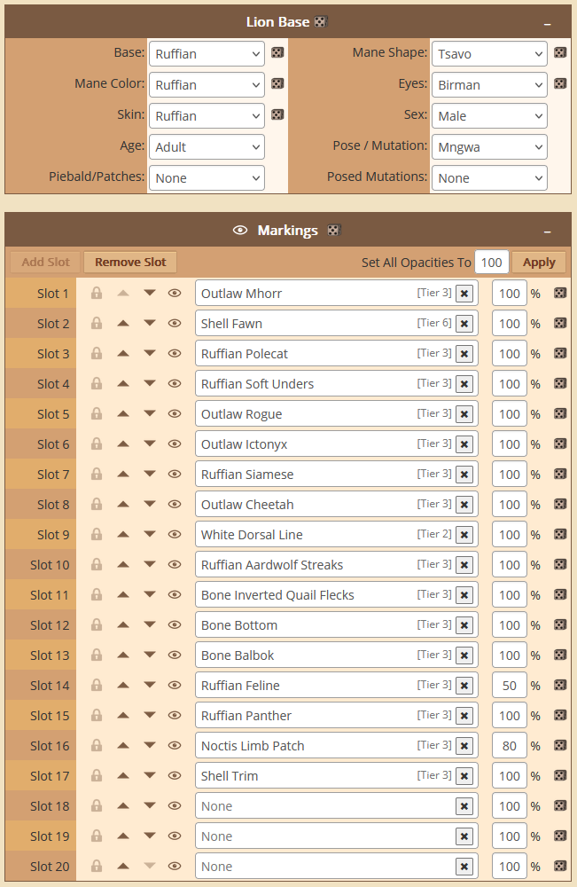
Task: Randomize the Base with its dice icon
Action: pos(277,52)
